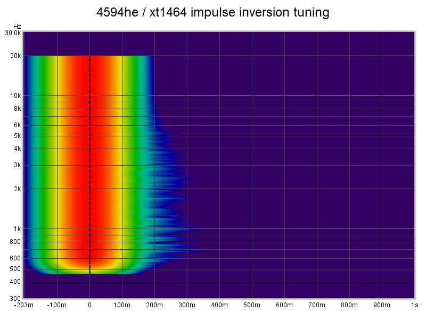Click the '400m' time axis label
The height and width of the screenshot is (311, 426).
pos(219,305)
